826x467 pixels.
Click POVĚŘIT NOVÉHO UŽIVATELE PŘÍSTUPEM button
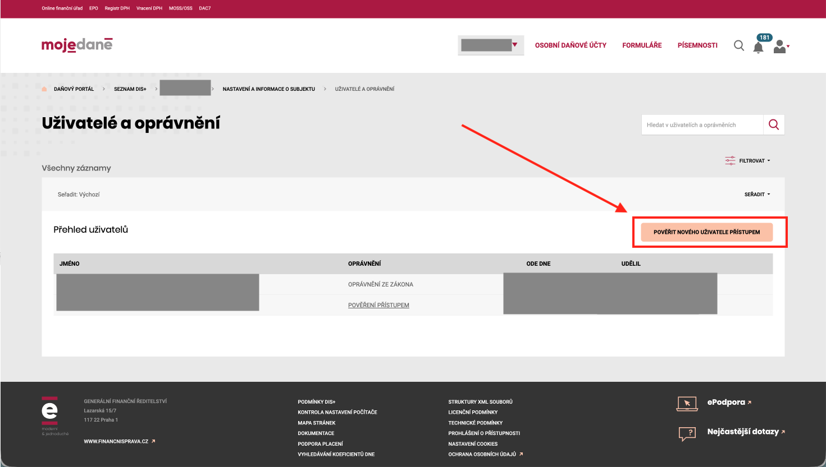point(707,232)
